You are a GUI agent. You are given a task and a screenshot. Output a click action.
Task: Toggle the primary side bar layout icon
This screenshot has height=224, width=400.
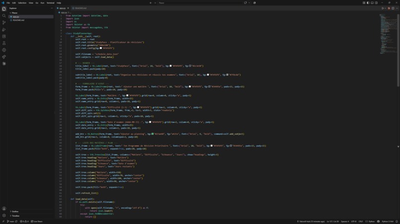click(x=368, y=3)
